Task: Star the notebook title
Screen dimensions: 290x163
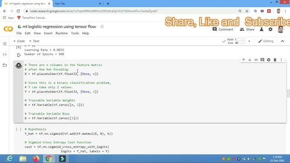Action: pos(102,27)
